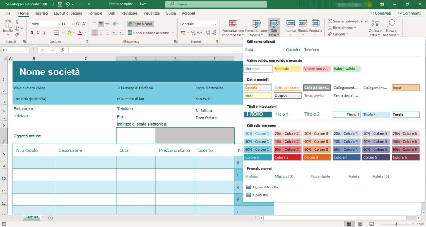
Task: Toggle bold G formatting button
Action: point(32,33)
